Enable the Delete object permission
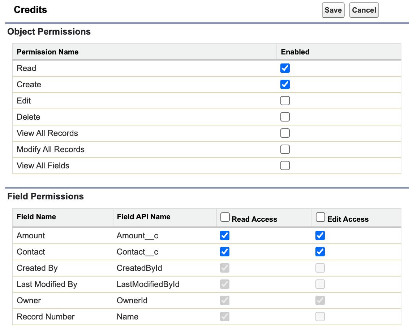 coord(285,117)
